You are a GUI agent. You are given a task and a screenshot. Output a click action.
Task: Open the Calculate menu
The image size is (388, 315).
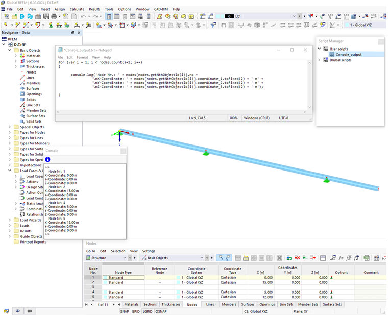[x=77, y=9]
